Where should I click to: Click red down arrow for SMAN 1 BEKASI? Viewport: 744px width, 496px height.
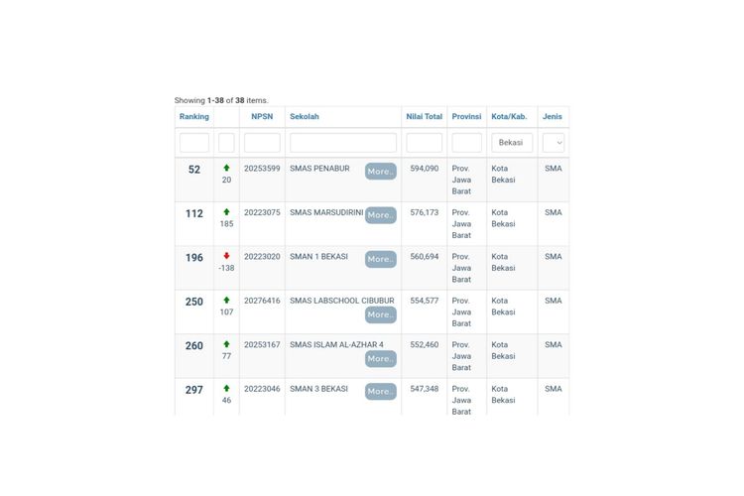pyautogui.click(x=226, y=256)
